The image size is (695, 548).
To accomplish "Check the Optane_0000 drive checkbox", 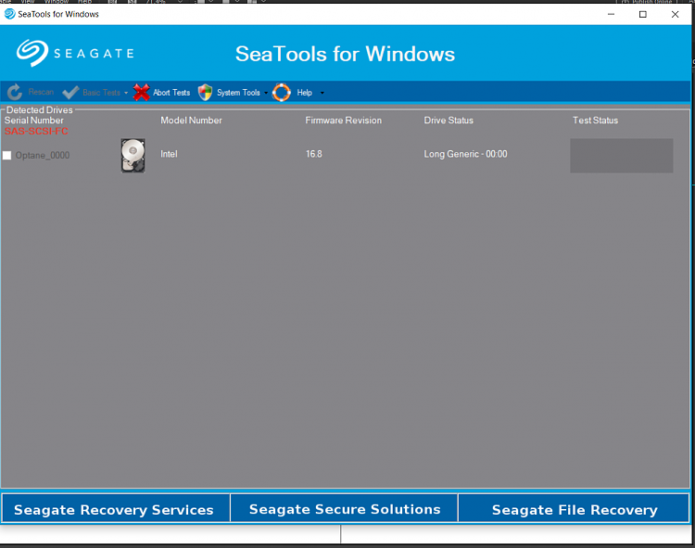I will (x=7, y=156).
